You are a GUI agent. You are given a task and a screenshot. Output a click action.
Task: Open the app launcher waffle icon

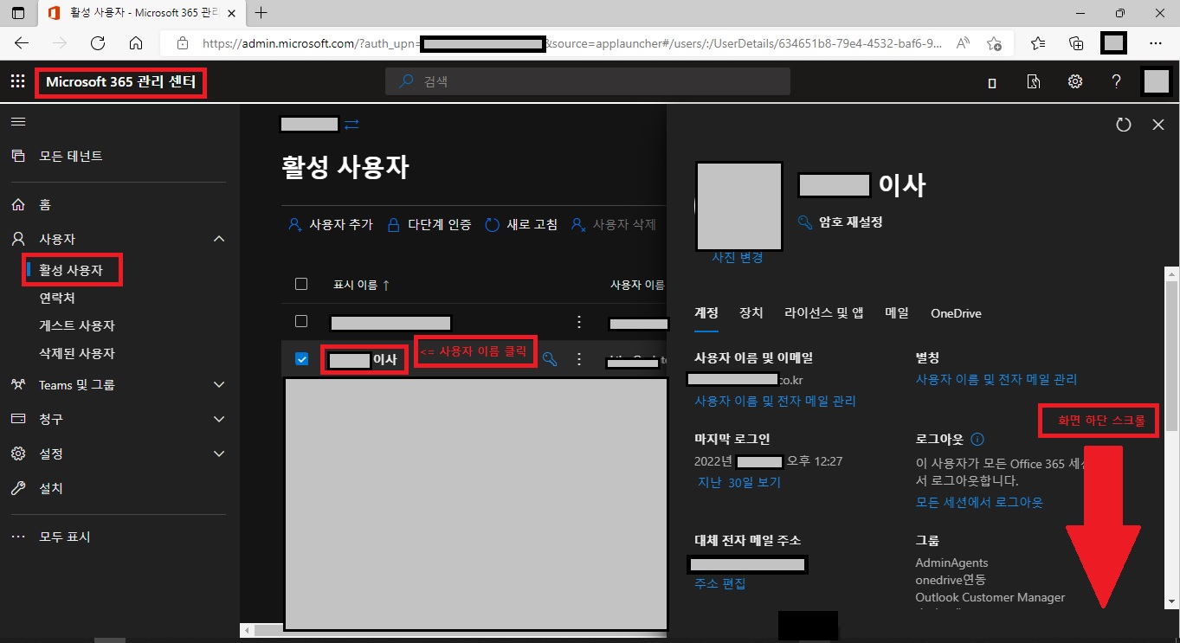coord(17,82)
